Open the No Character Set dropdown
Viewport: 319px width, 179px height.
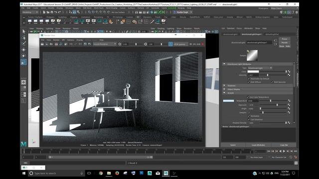[x=279, y=157]
